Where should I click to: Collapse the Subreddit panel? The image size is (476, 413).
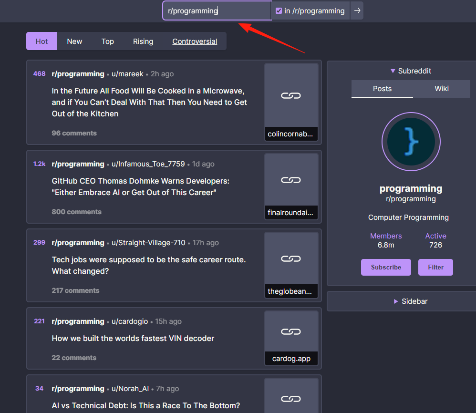click(x=411, y=71)
